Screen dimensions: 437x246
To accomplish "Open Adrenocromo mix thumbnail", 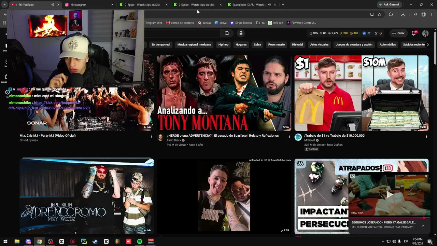I will pyautogui.click(x=87, y=196).
